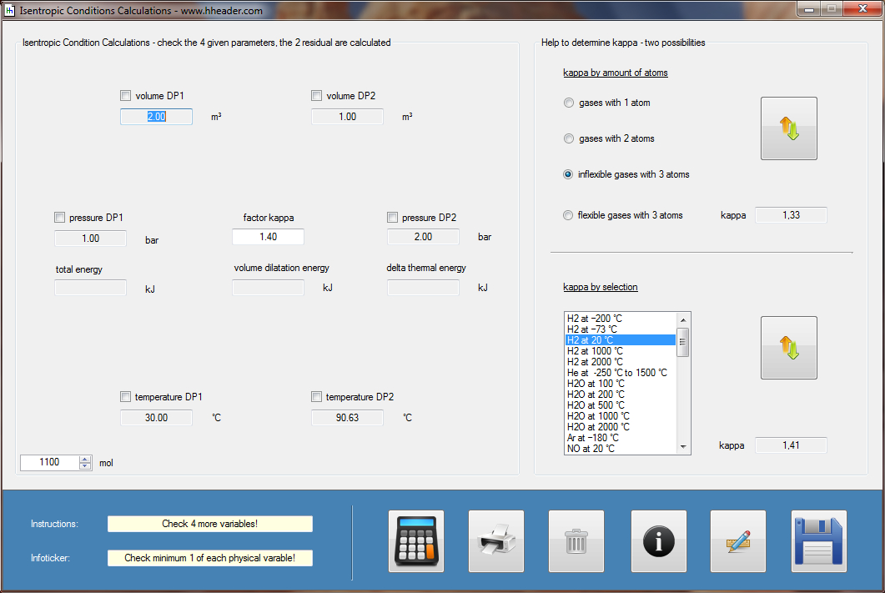The width and height of the screenshot is (885, 593).
Task: Minimize the Isentropic Conditions window
Action: coord(808,9)
